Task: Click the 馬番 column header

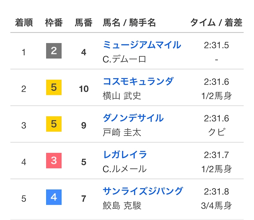Action: (x=84, y=23)
